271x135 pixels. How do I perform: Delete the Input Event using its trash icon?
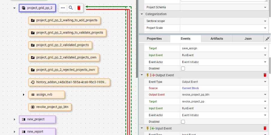point(265,128)
